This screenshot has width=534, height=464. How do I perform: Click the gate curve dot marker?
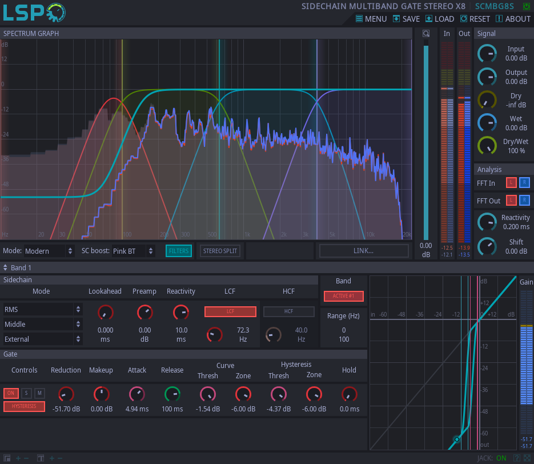tap(457, 439)
